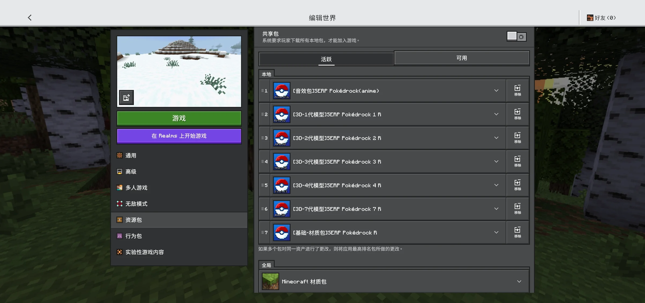
Task: Expand the [3D-2代模型] Pokédrock 2 pack details
Action: (496, 138)
